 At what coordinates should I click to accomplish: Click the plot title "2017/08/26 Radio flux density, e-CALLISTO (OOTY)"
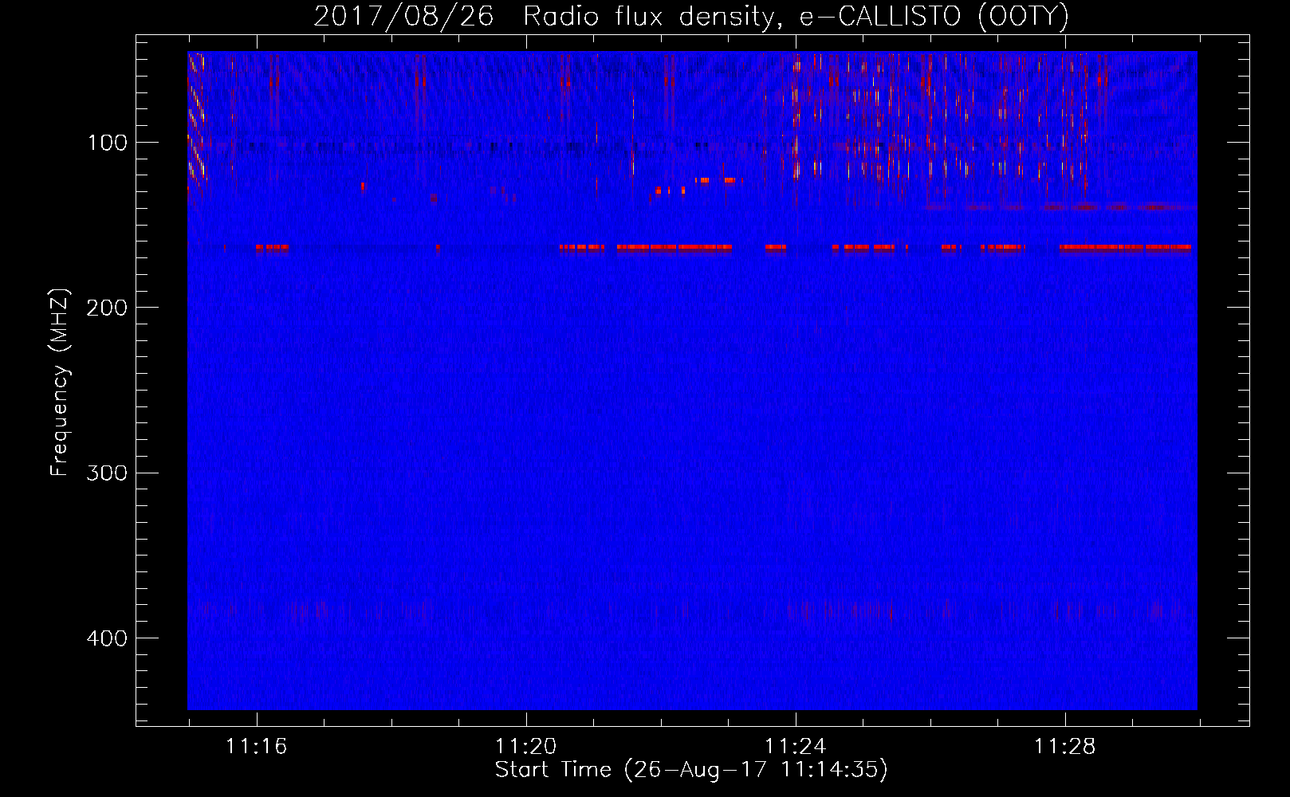[691, 17]
